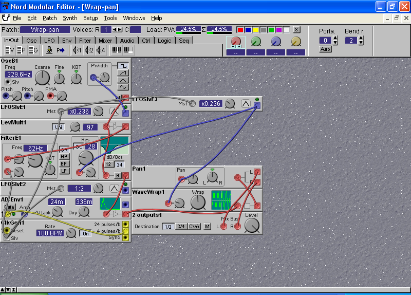The height and width of the screenshot is (295, 411).
Task: Decrease Porta value with down arrow
Action: click(x=335, y=43)
